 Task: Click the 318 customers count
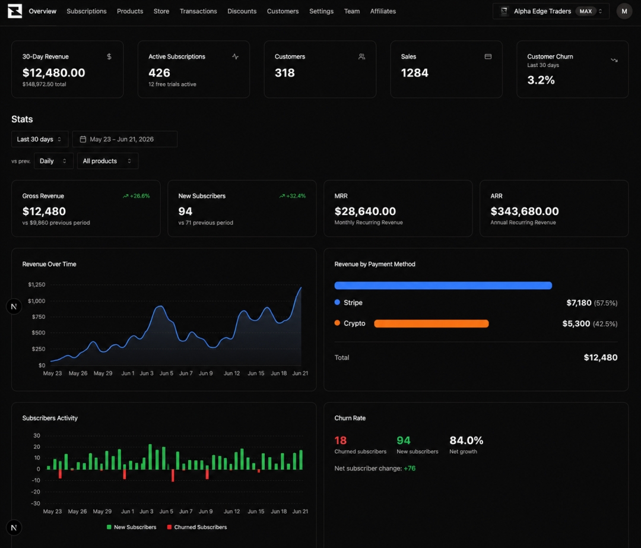click(284, 73)
